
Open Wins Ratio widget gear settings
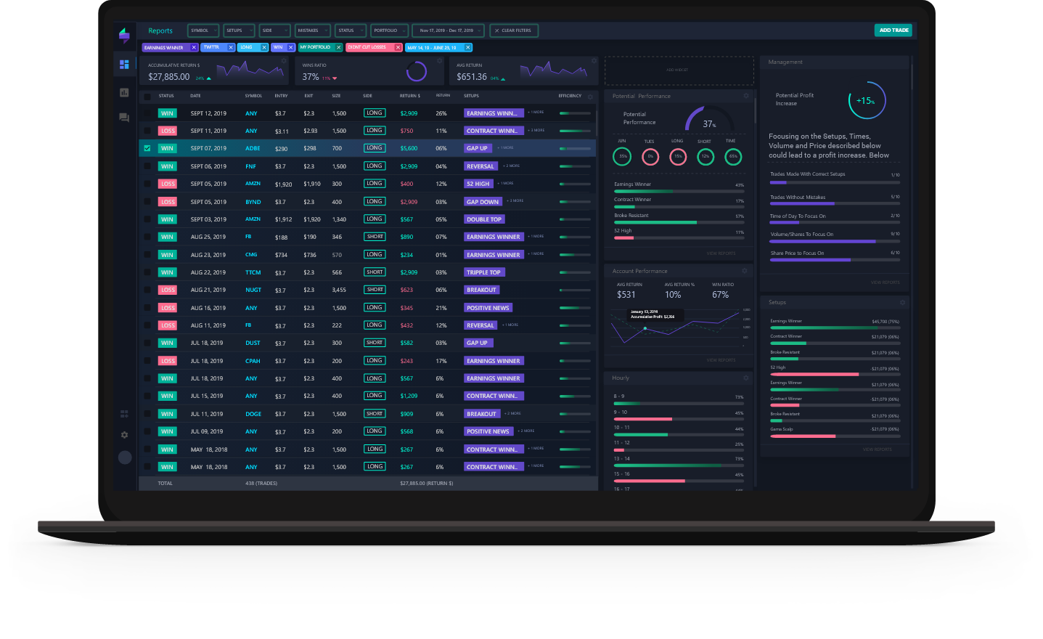pyautogui.click(x=440, y=61)
